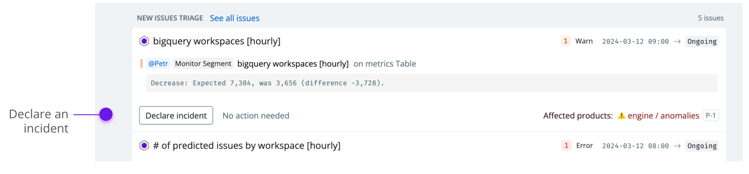Select No action needed

tap(256, 116)
